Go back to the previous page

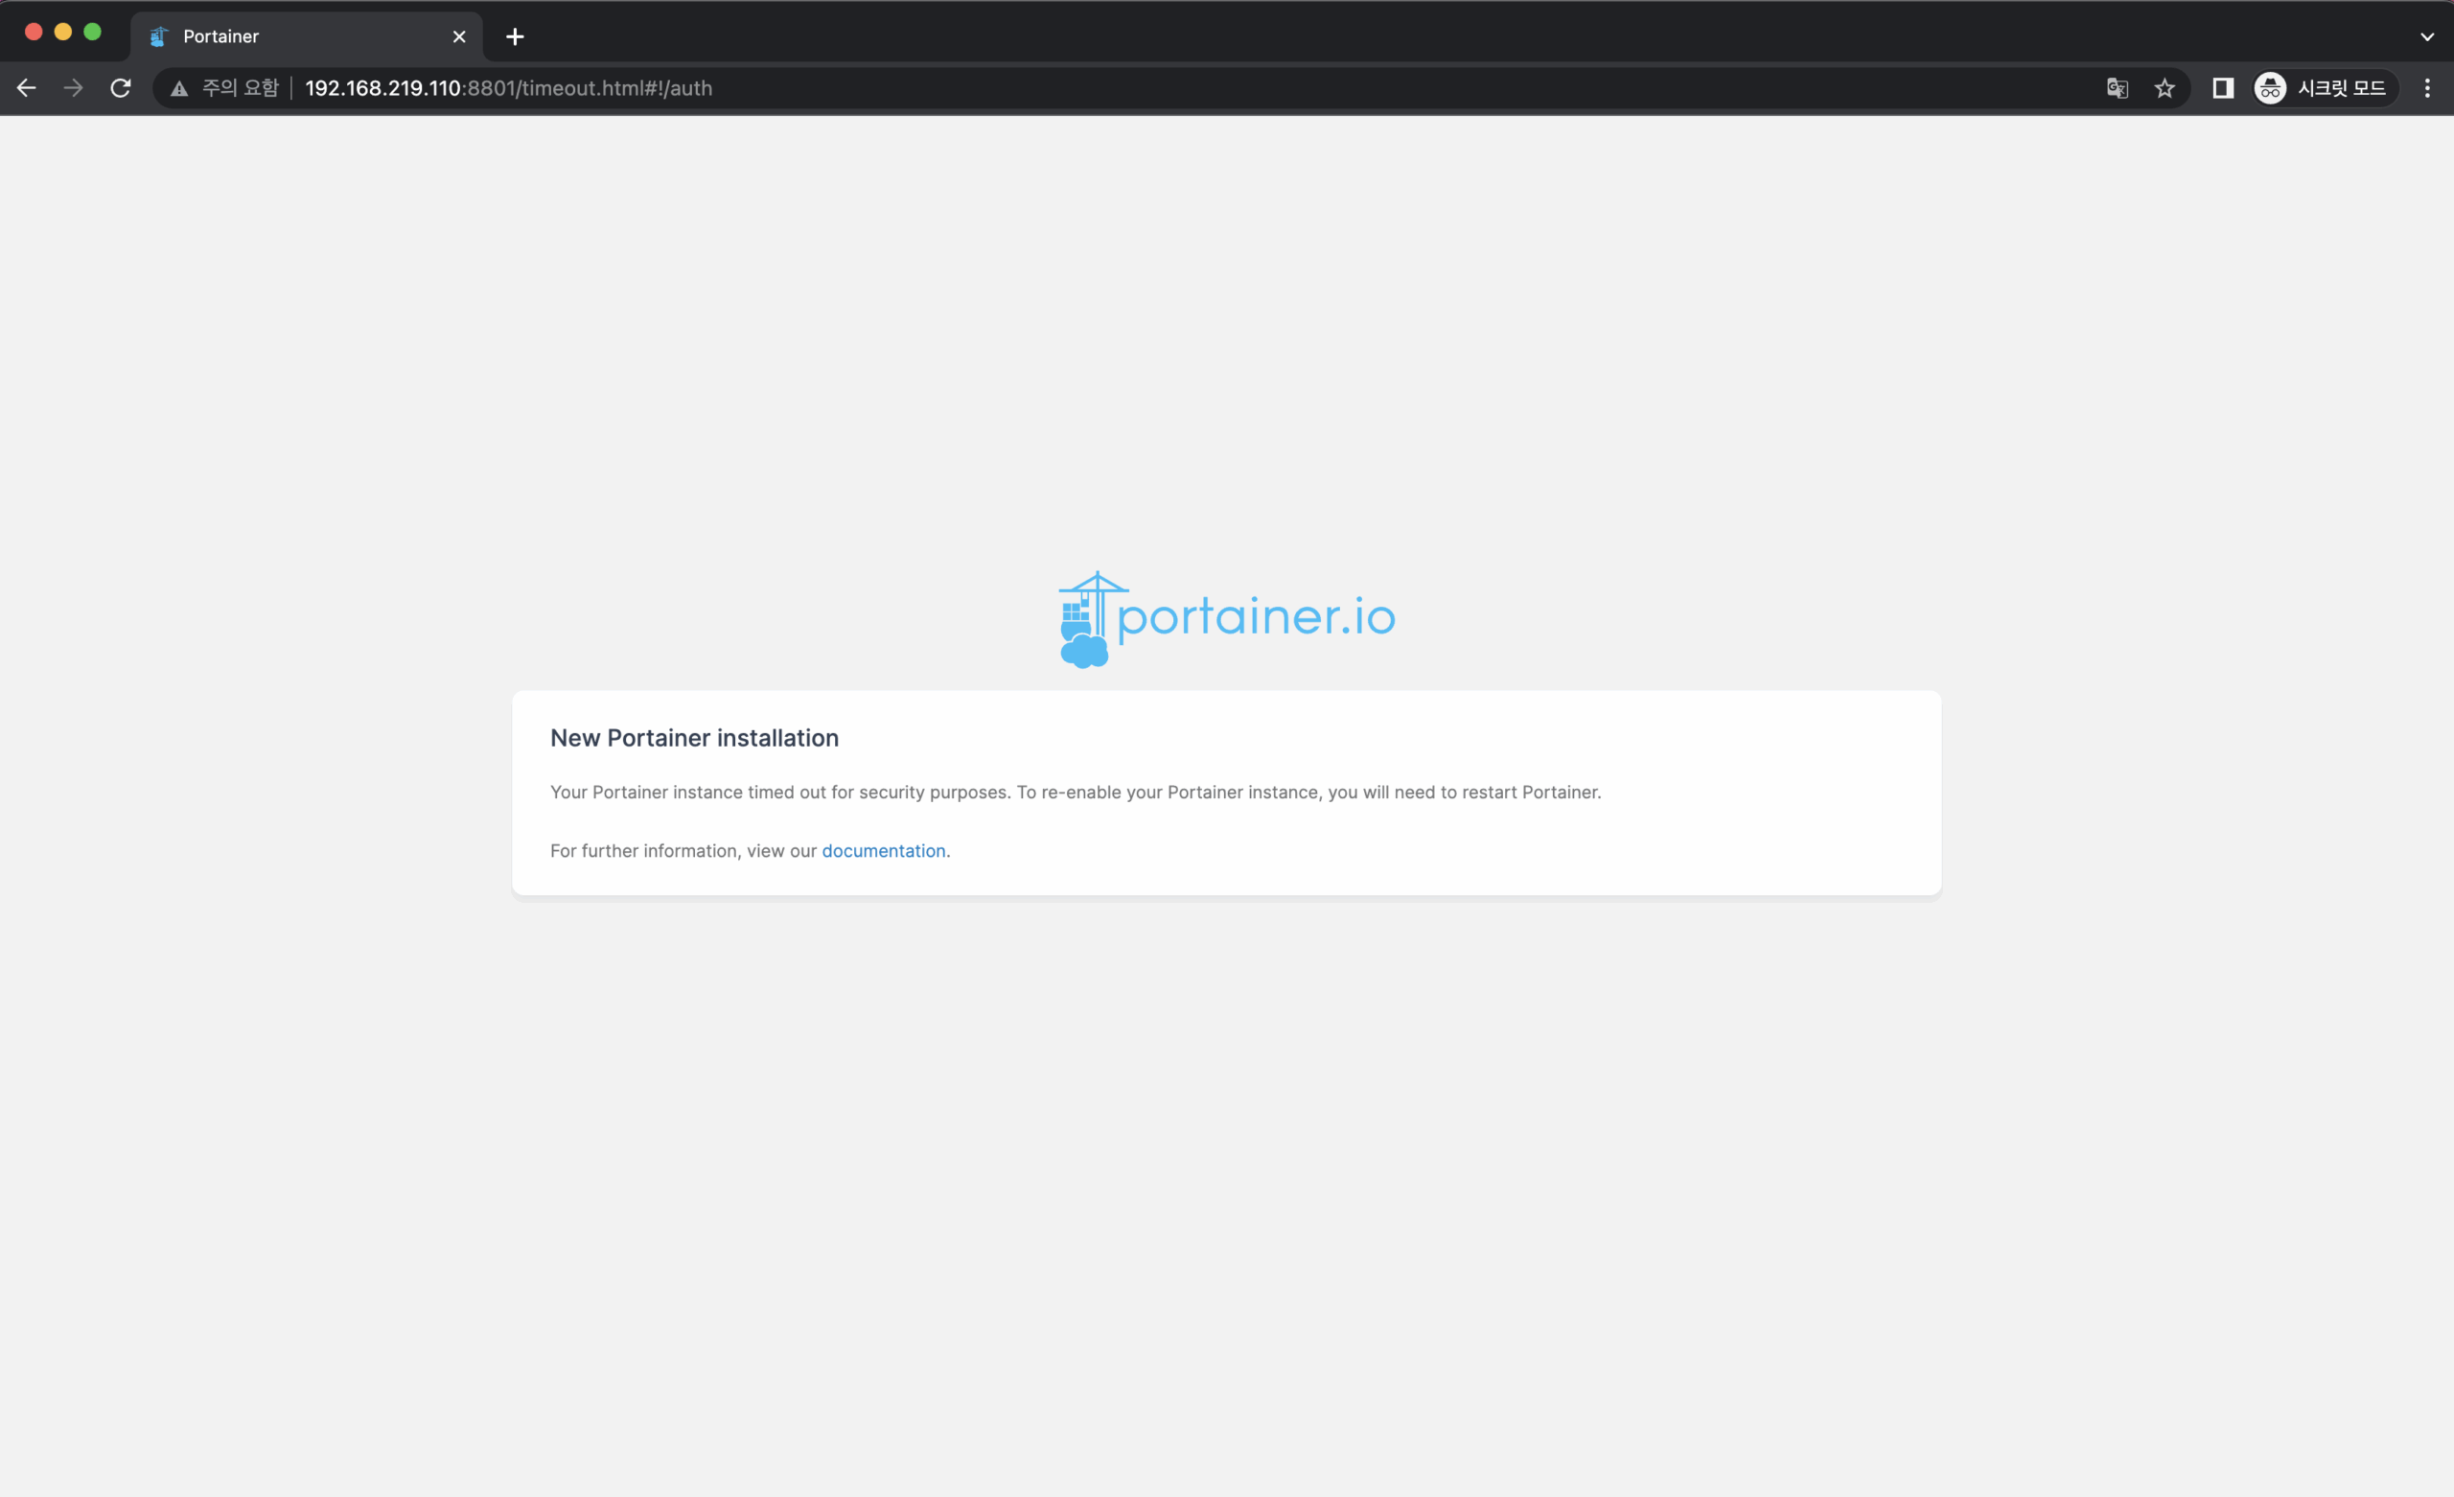coord(27,87)
